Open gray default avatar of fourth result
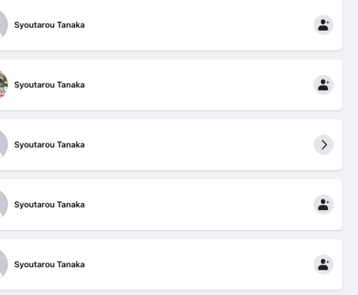Image resolution: width=358 pixels, height=295 pixels. 4,205
